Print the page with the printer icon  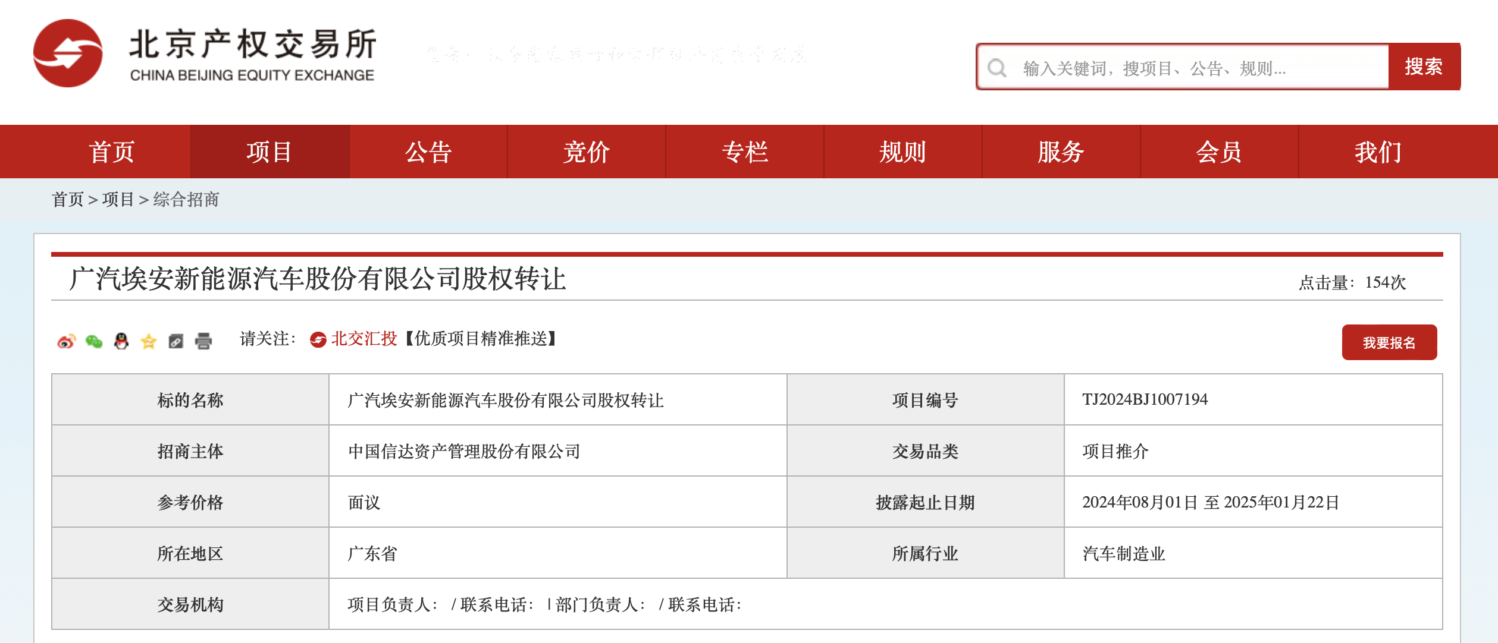[x=203, y=341]
